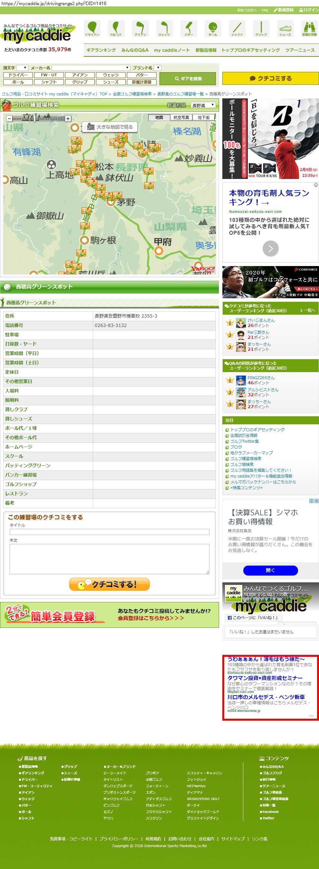Switch map to 地下街 view

tap(203, 117)
